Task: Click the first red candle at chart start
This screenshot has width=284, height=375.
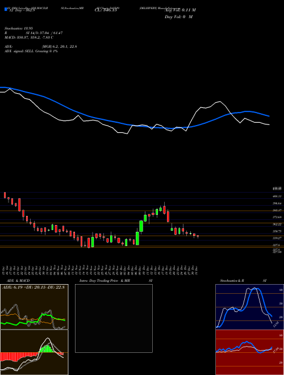Action: [5, 195]
